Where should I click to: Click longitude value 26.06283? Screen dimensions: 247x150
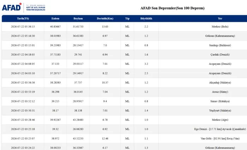point(78,129)
